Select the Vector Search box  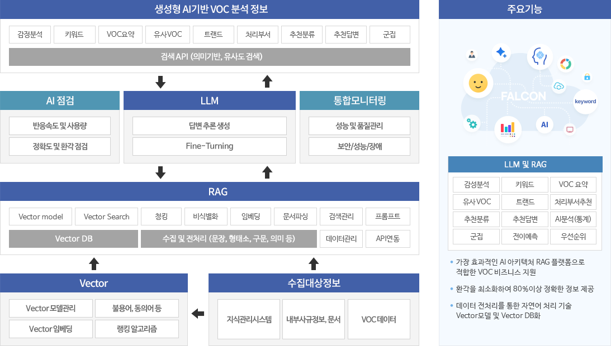[106, 217]
